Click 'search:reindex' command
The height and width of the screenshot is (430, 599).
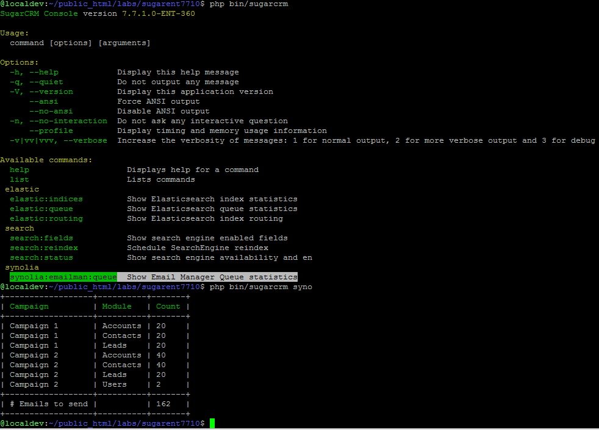click(x=44, y=248)
